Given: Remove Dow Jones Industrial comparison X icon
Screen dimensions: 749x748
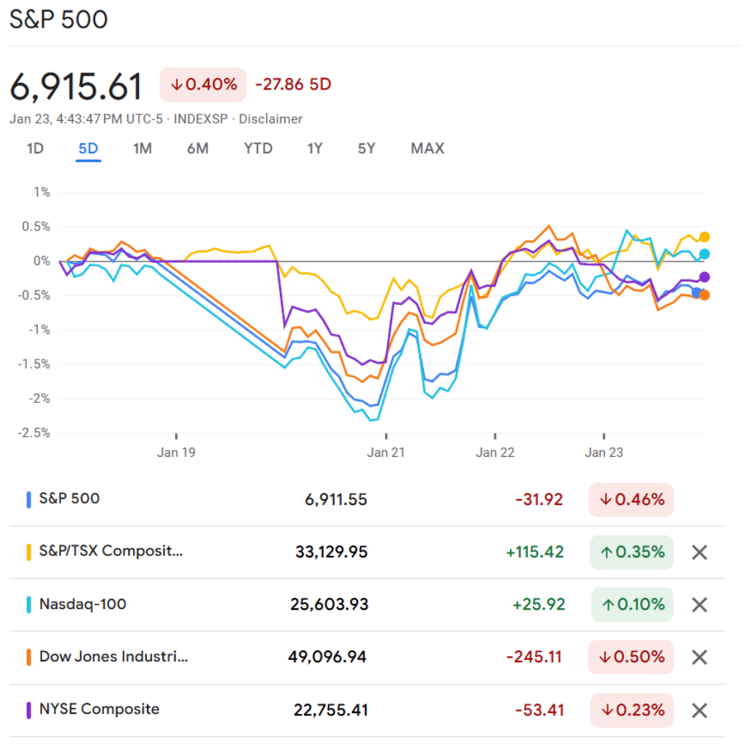Looking at the screenshot, I should 699,657.
